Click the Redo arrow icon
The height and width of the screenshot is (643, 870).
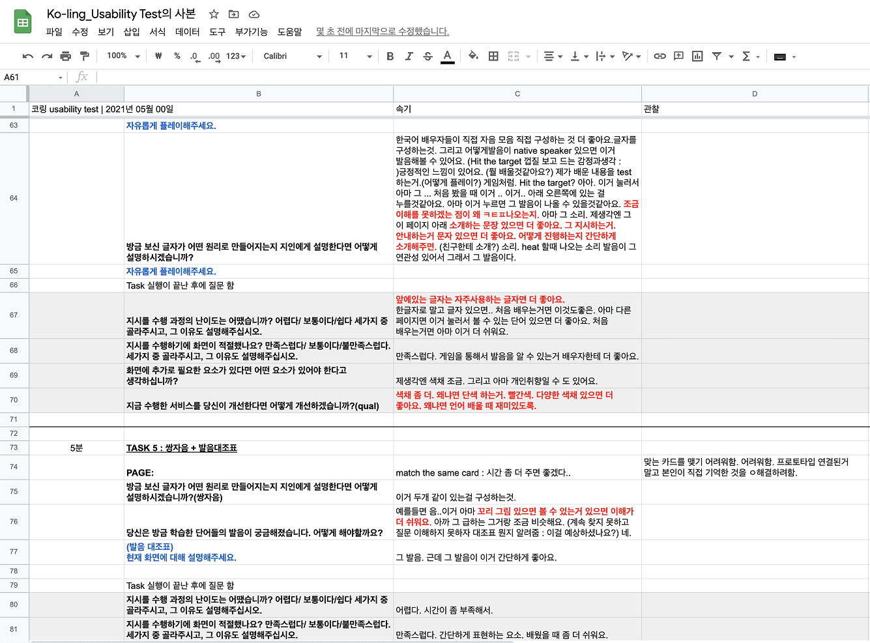tap(46, 57)
